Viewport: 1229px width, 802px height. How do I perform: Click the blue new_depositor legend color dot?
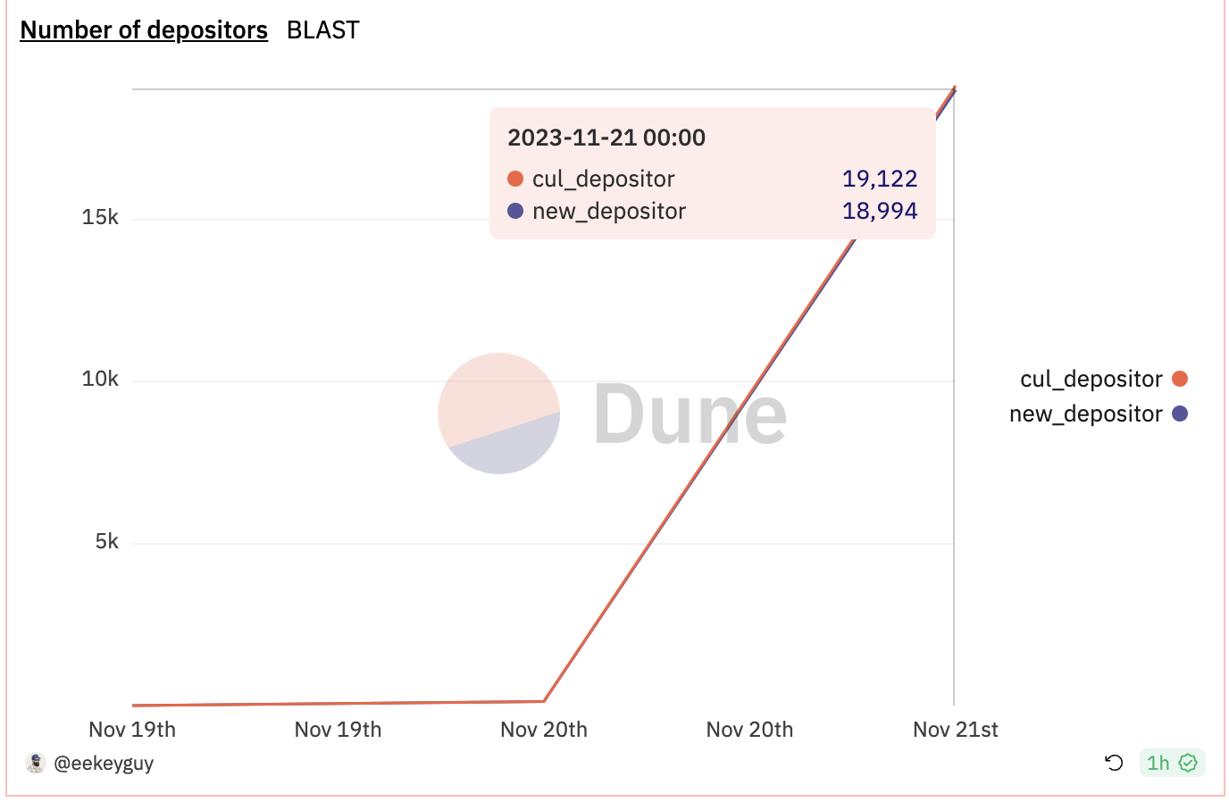(x=1180, y=414)
